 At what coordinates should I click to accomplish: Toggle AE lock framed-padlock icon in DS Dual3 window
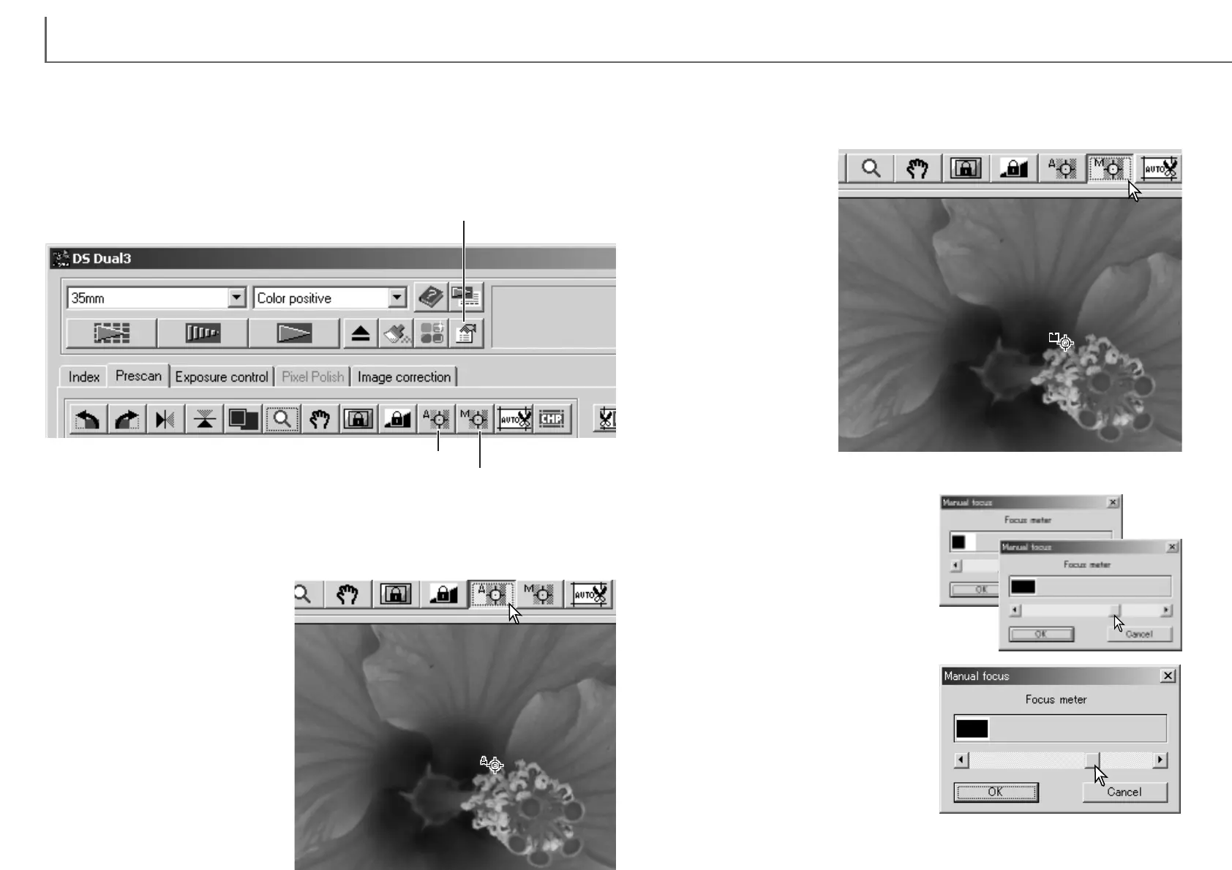pyautogui.click(x=358, y=420)
